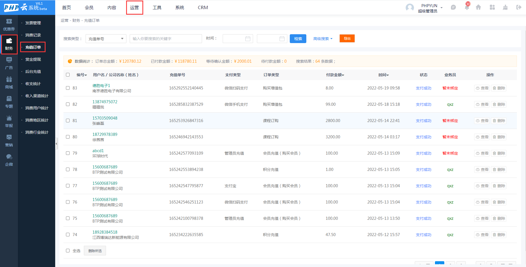Click the PHP云系统 logo

(x=25, y=7)
